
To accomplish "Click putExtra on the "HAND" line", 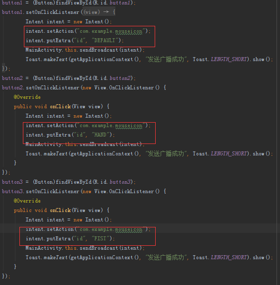I will pos(59,135).
